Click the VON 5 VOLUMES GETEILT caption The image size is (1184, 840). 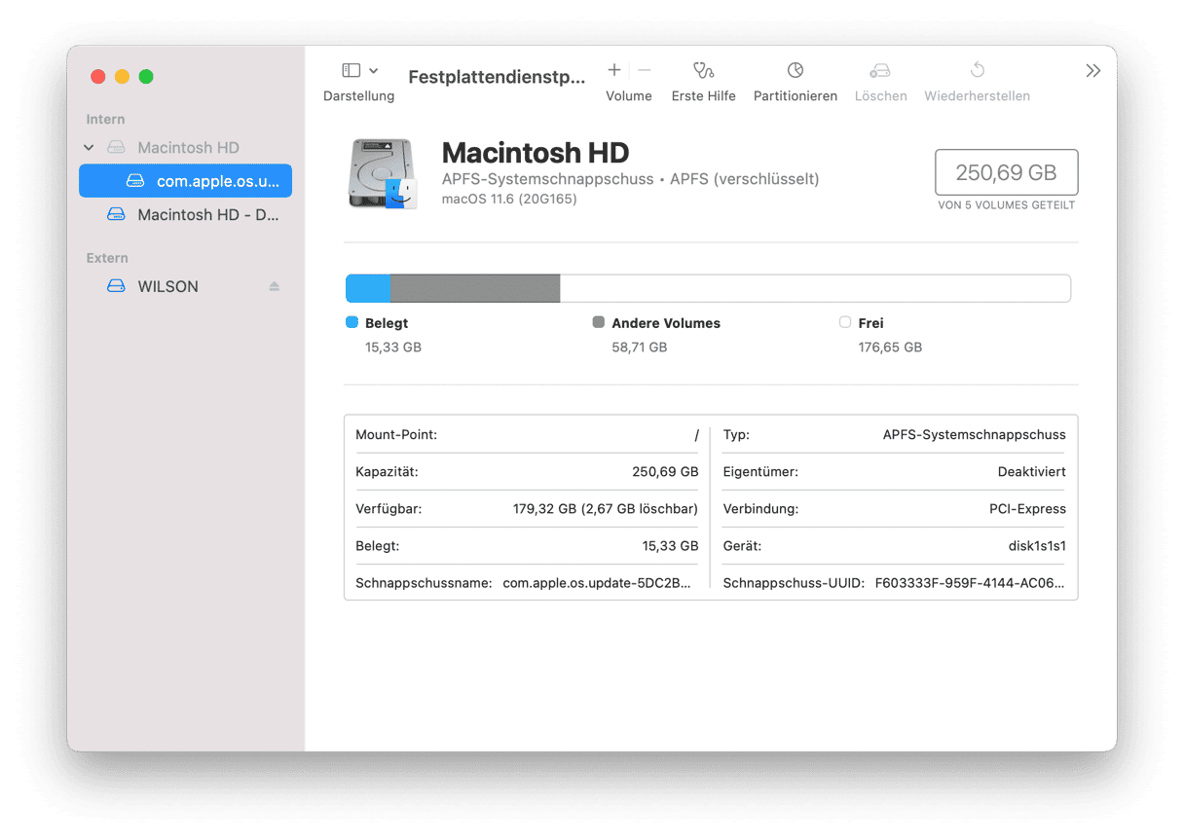point(1006,205)
